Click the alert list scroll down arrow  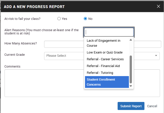(131, 86)
